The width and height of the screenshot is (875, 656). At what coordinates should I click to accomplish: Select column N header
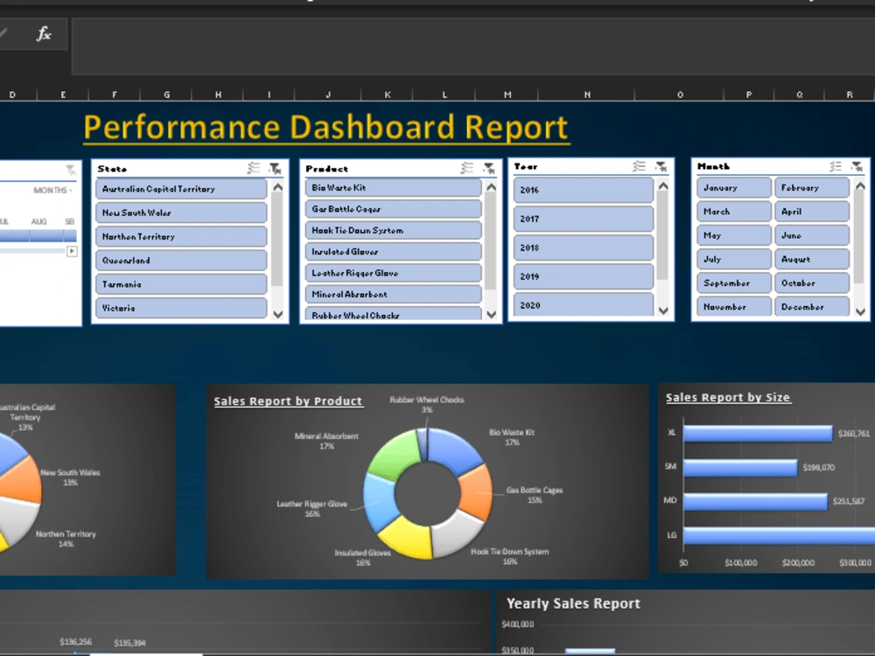click(587, 94)
